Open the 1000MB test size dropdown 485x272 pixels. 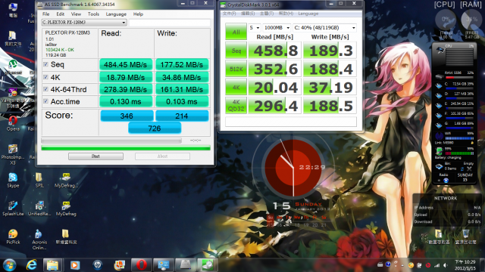click(277, 28)
